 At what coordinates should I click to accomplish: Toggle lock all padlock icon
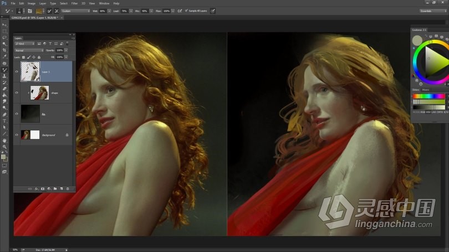39,57
